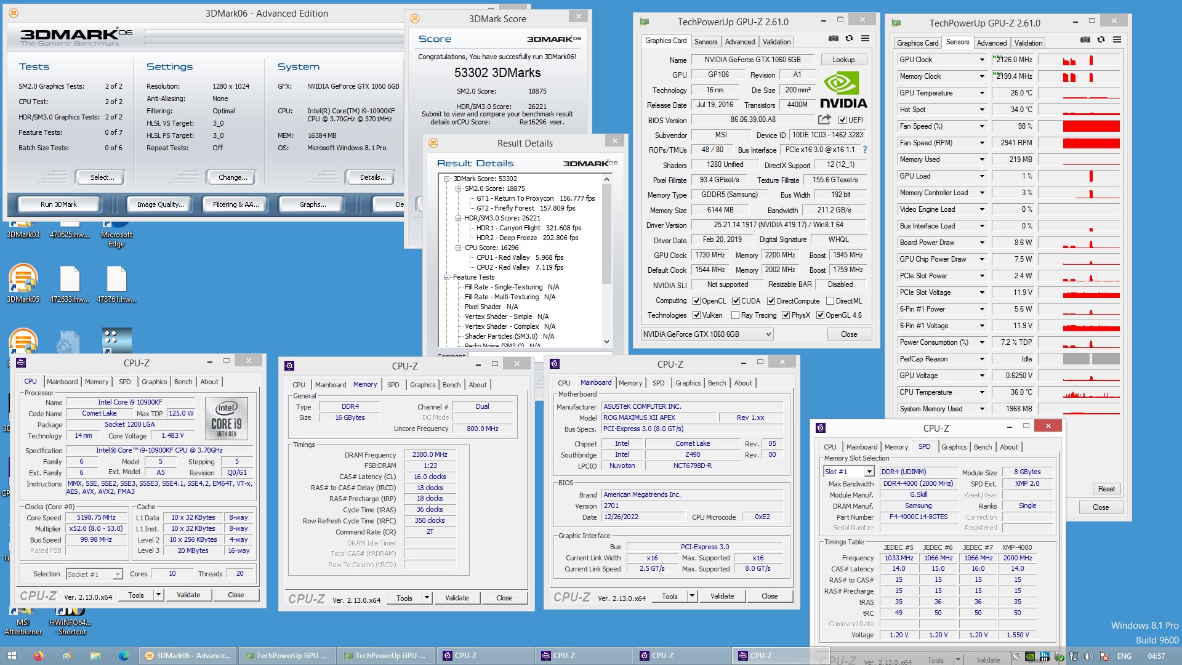
Task: Launch Firefox from the taskbar
Action: 38,656
